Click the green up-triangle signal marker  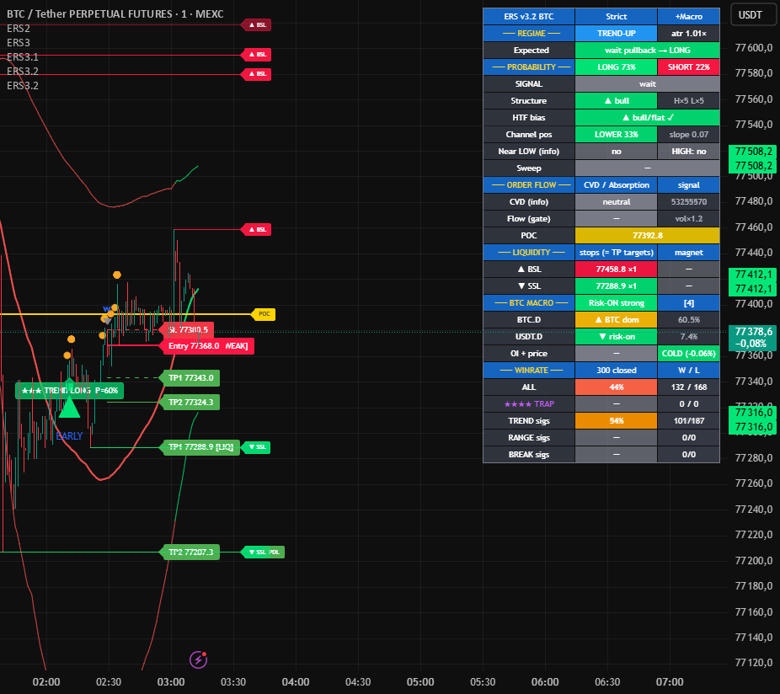[x=69, y=408]
